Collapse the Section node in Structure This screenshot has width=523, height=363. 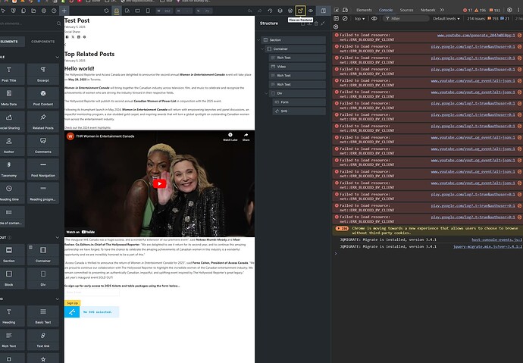(x=258, y=40)
